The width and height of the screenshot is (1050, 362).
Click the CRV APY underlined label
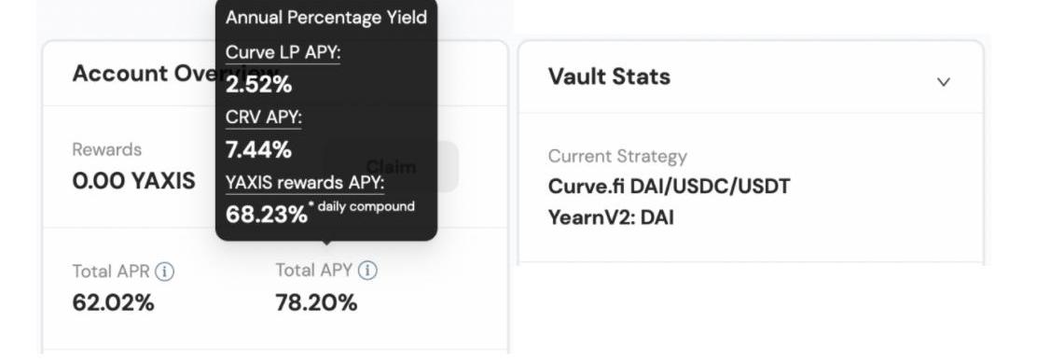264,118
